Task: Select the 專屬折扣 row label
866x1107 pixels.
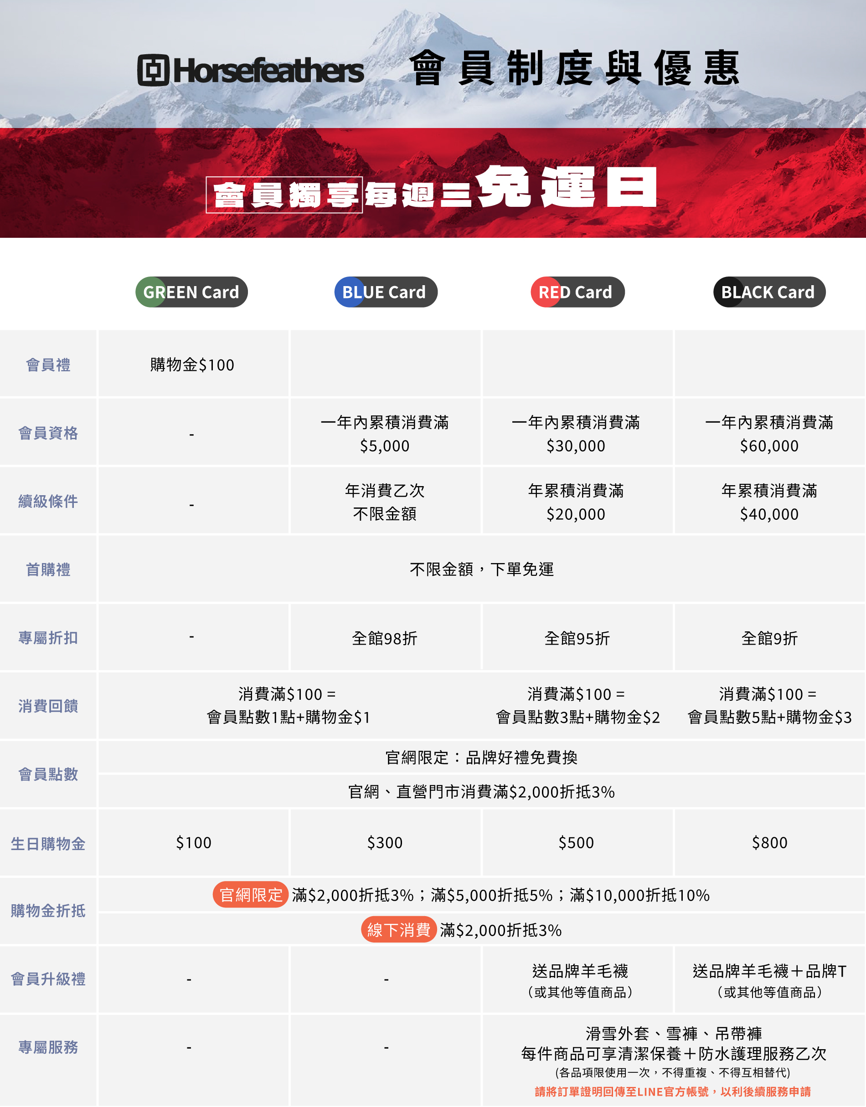Action: 48,638
